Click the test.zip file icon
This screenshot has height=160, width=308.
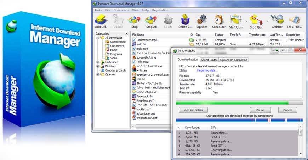tap(134, 79)
